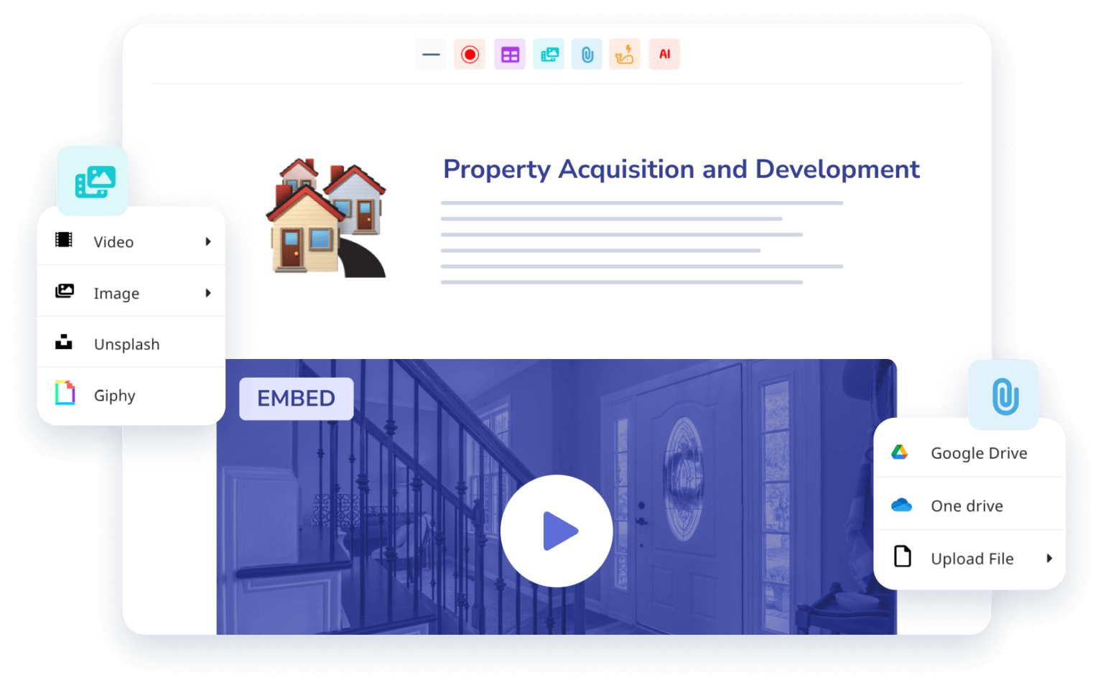The width and height of the screenshot is (1103, 685).
Task: Expand the Image submenu arrow
Action: [x=208, y=293]
